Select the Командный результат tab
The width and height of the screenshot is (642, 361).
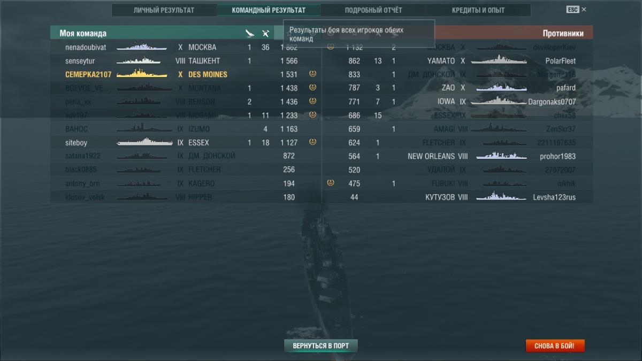tap(269, 10)
